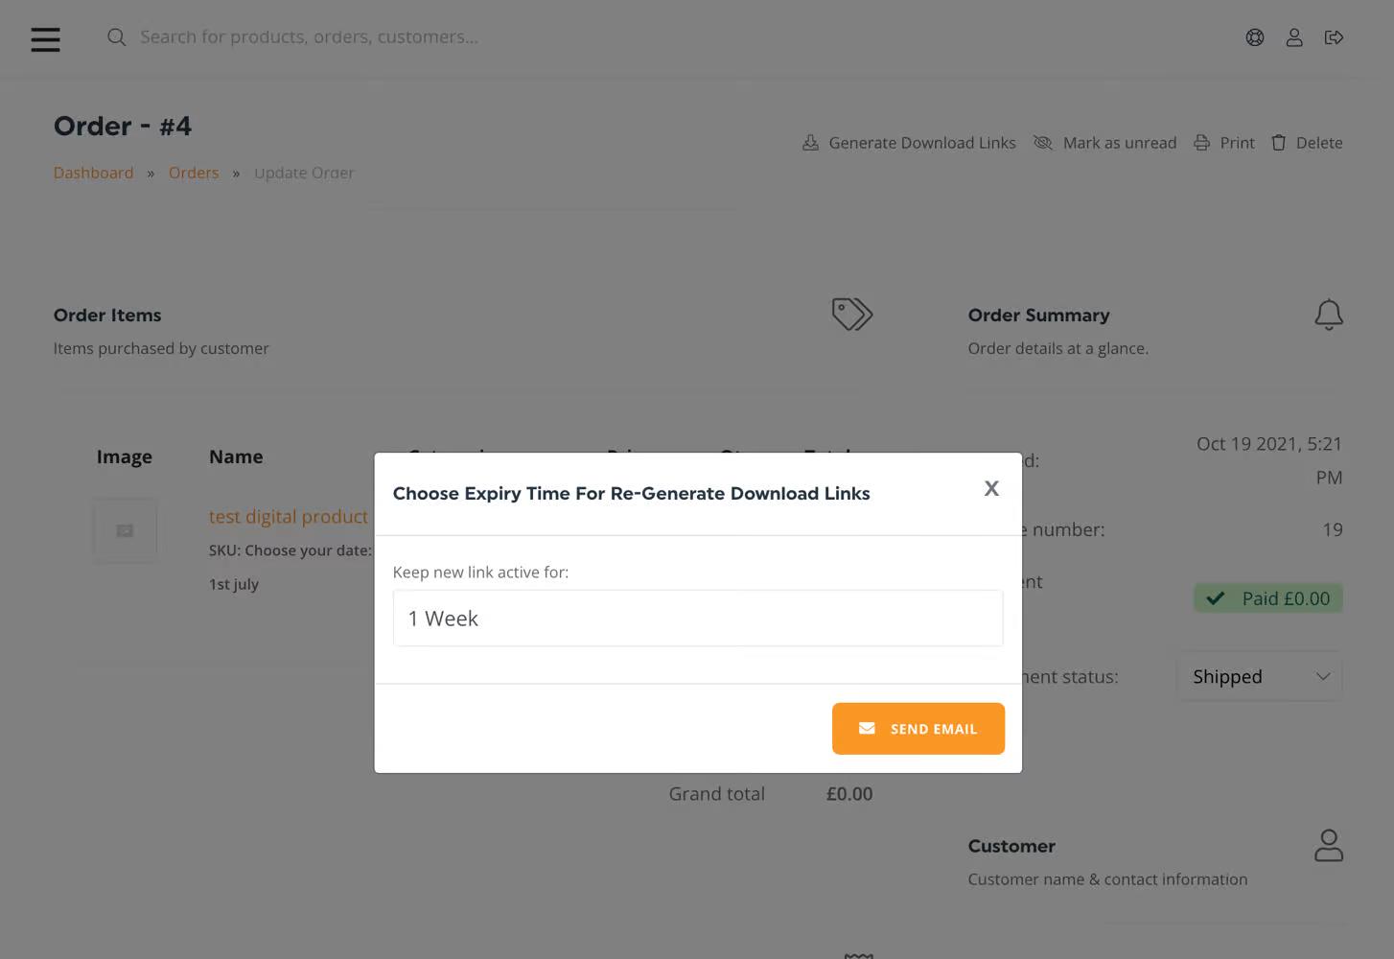Click Generate Download Links
Image resolution: width=1394 pixels, height=959 pixels.
909,143
